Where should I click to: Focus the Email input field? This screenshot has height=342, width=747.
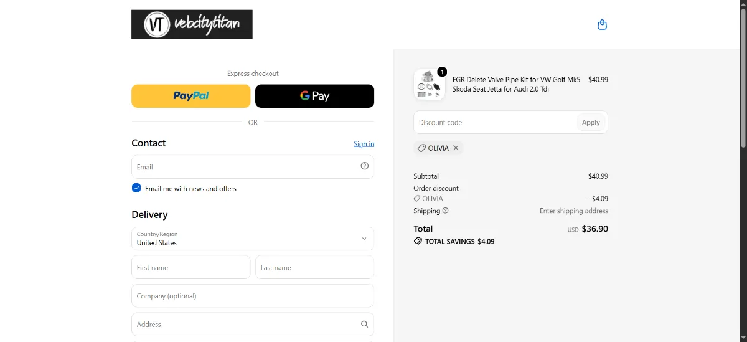(x=253, y=167)
